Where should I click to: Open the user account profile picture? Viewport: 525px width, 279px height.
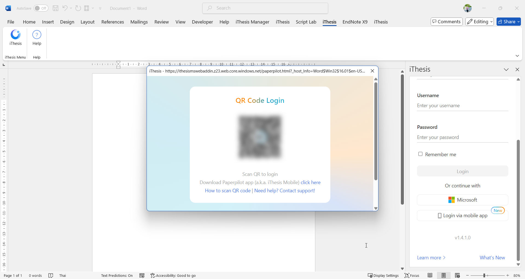pos(468,8)
